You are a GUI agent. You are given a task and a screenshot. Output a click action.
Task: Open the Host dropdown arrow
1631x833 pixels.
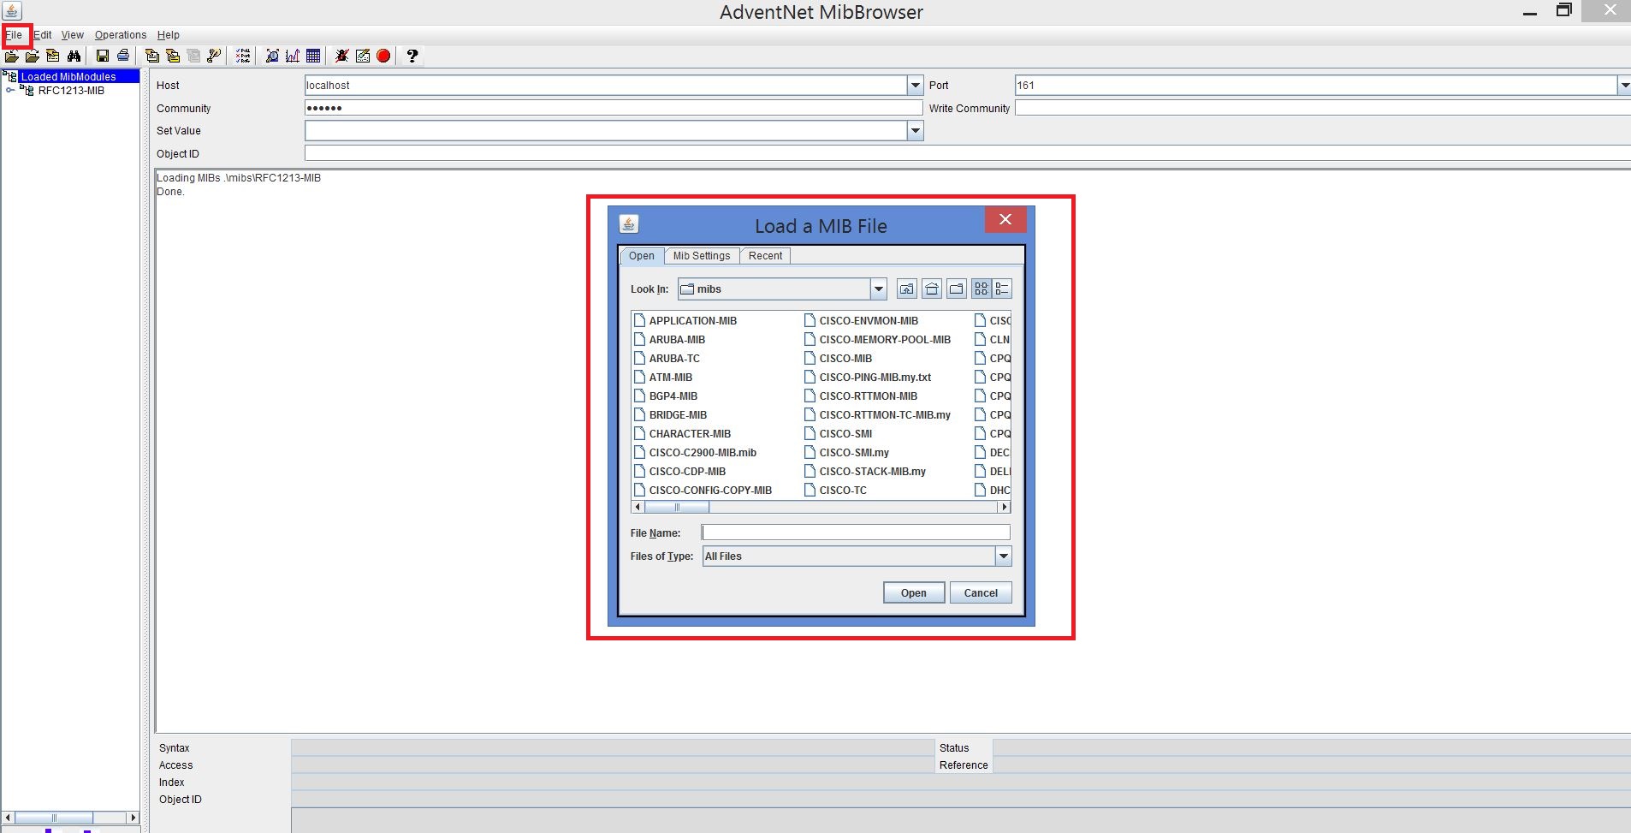coord(916,86)
